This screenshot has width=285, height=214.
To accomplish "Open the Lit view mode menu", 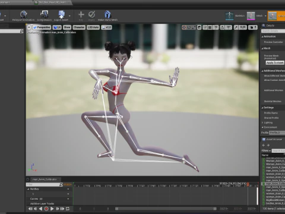I will 57,27.
